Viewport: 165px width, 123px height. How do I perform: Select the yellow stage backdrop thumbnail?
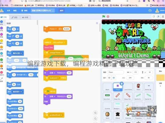(160, 78)
